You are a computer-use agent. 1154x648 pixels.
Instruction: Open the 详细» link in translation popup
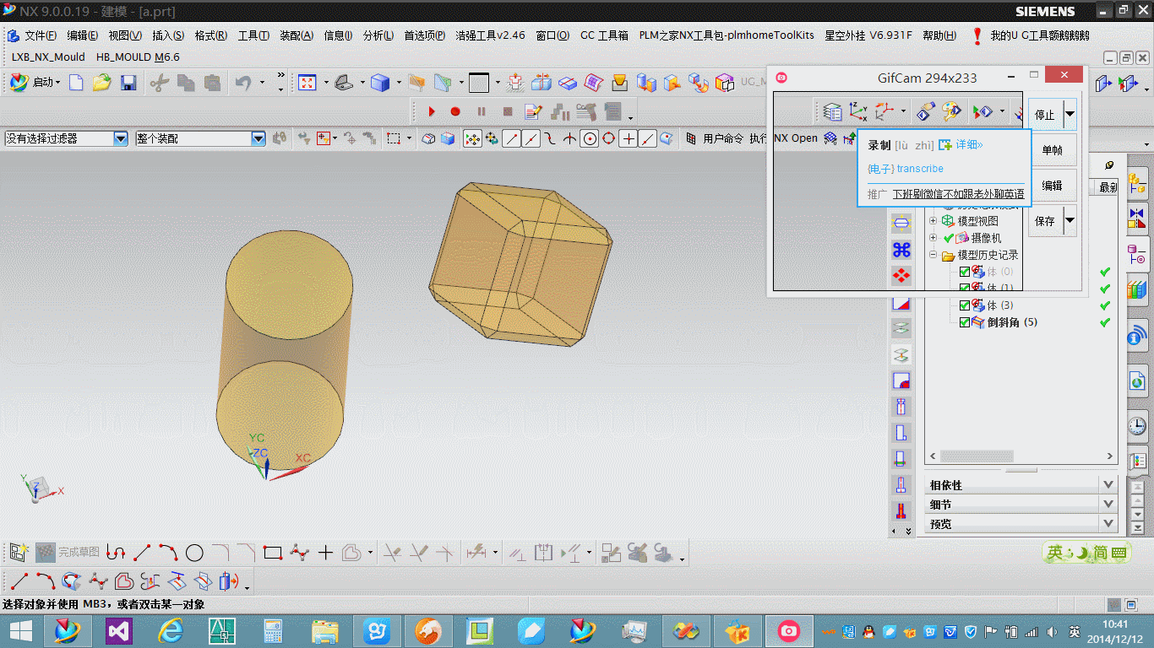tap(969, 145)
